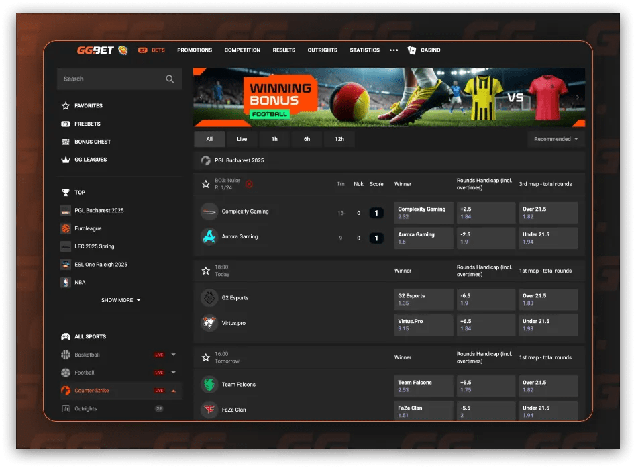The height and width of the screenshot is (468, 636).
Task: Go to previous banner with left arrow
Action: (x=201, y=97)
